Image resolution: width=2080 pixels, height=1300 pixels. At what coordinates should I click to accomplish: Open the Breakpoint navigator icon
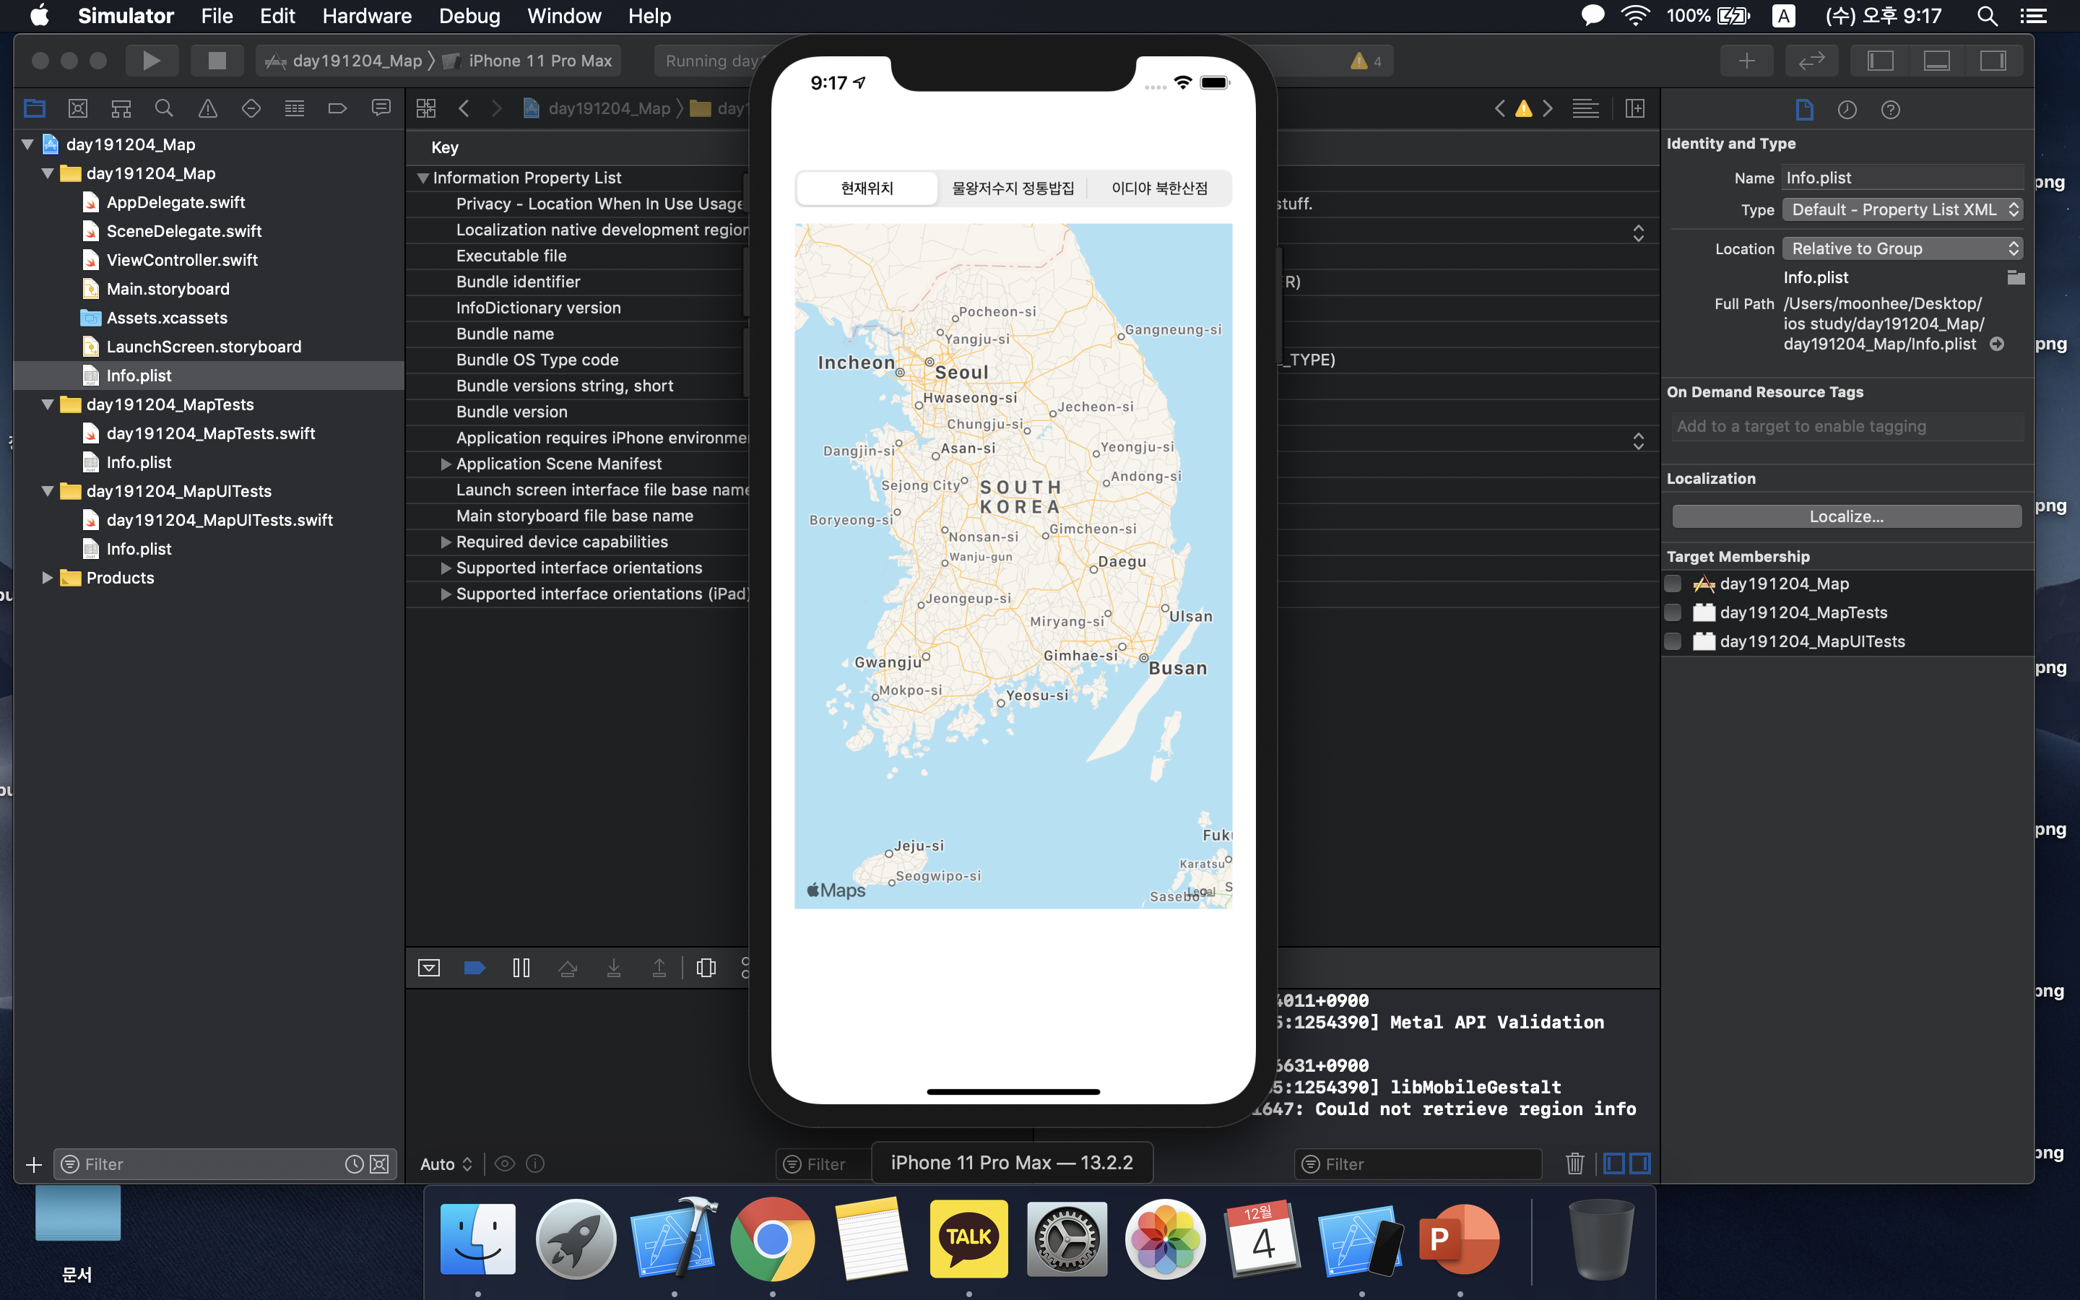(x=337, y=108)
